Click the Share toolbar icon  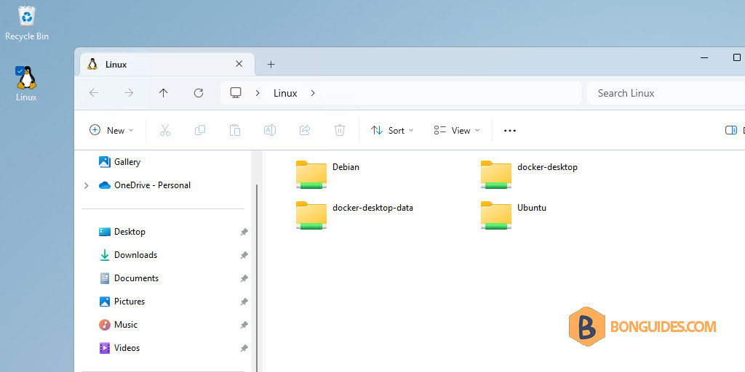click(305, 130)
